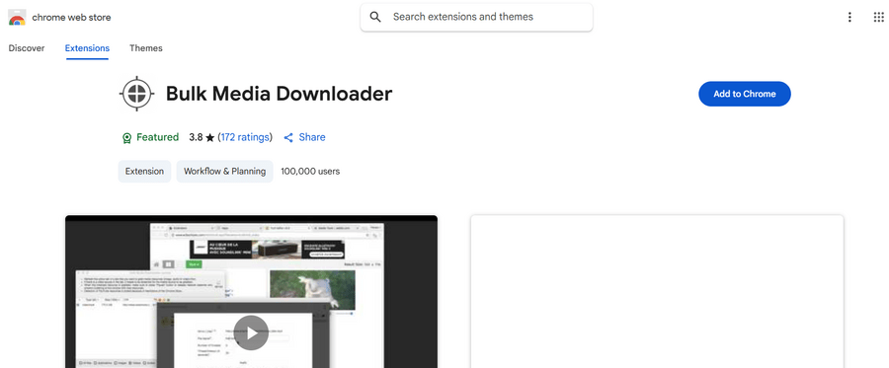Click the Share link text
This screenshot has height=368, width=889.
tap(312, 137)
